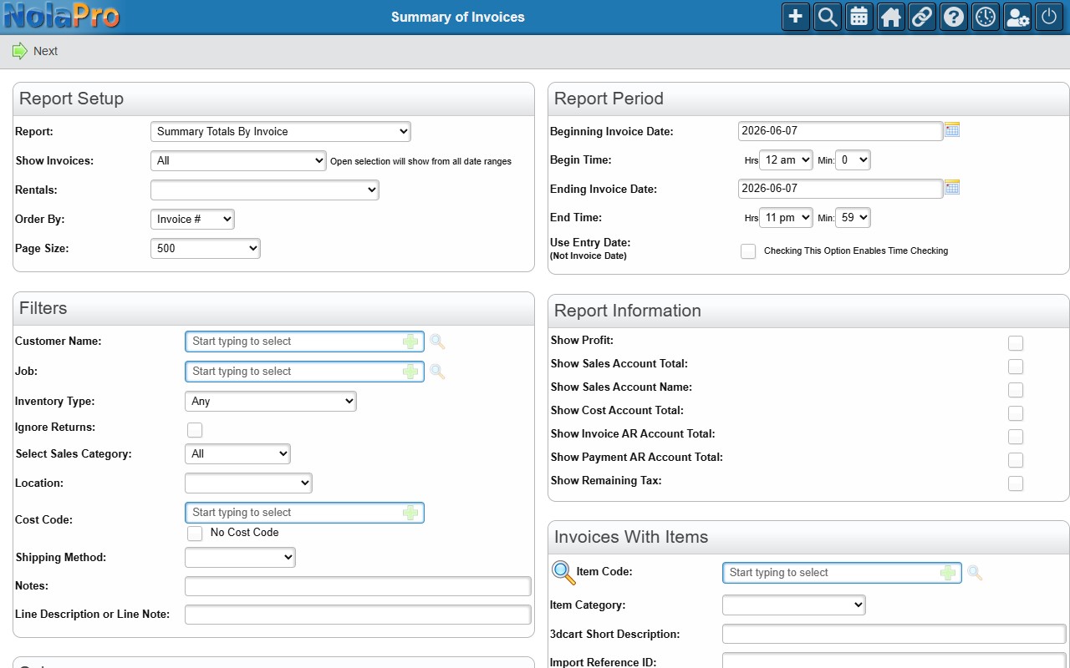The width and height of the screenshot is (1070, 668).
Task: Check the No Cost Code box
Action: (x=195, y=534)
